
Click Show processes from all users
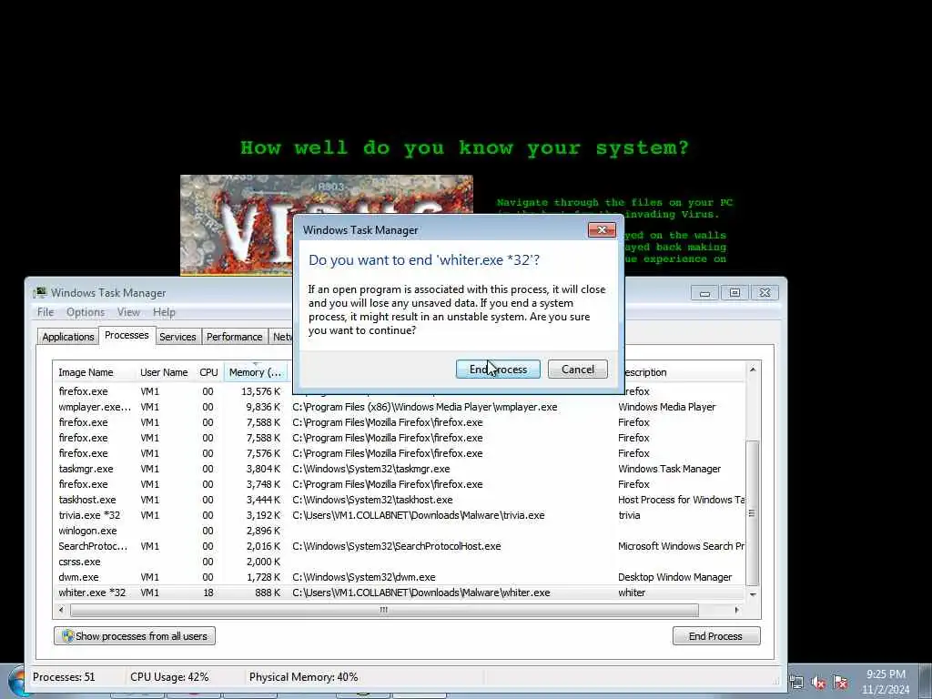pyautogui.click(x=135, y=636)
